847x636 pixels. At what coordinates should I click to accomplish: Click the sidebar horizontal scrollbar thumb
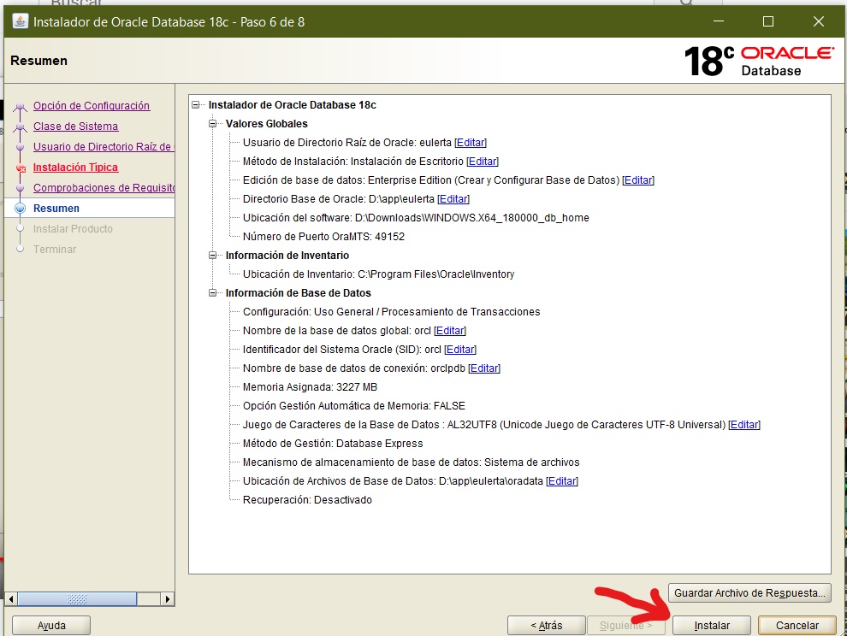click(x=77, y=599)
